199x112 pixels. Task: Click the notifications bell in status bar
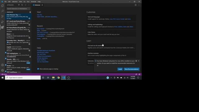tap(139, 74)
